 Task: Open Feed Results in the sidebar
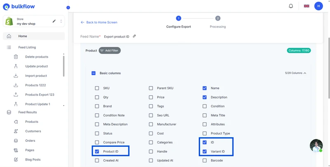coord(28,112)
